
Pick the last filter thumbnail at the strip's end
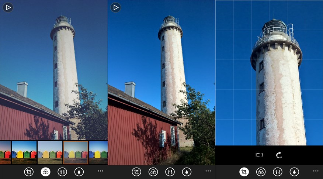pos(98,152)
